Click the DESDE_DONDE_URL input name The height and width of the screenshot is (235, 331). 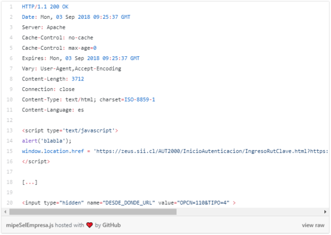(x=129, y=202)
